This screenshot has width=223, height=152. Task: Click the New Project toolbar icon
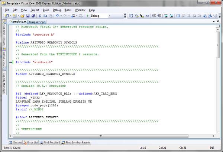7,16
